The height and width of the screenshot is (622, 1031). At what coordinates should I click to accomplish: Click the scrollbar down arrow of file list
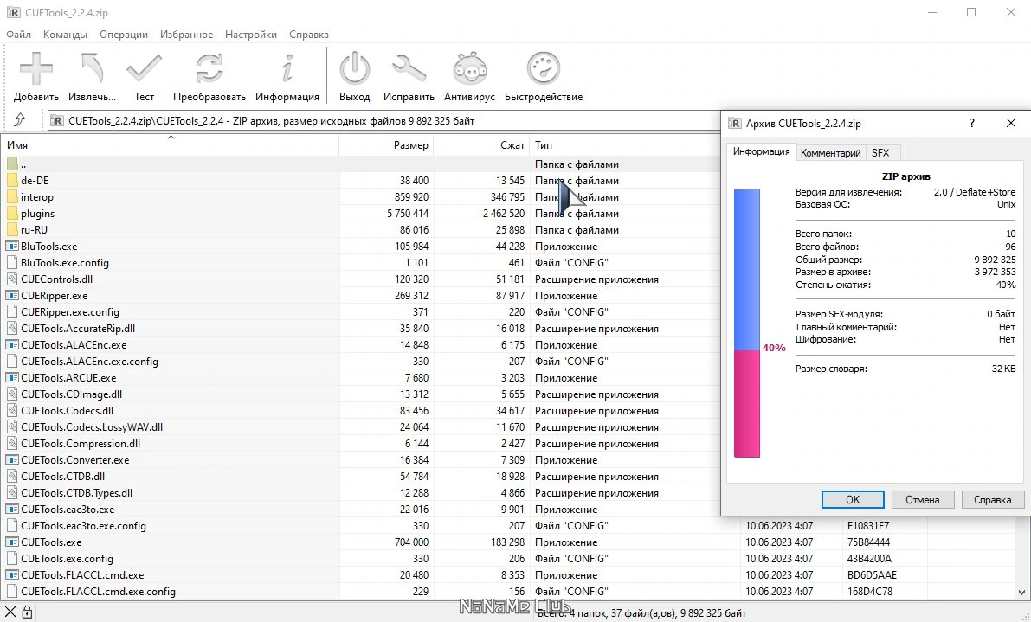[x=1022, y=592]
